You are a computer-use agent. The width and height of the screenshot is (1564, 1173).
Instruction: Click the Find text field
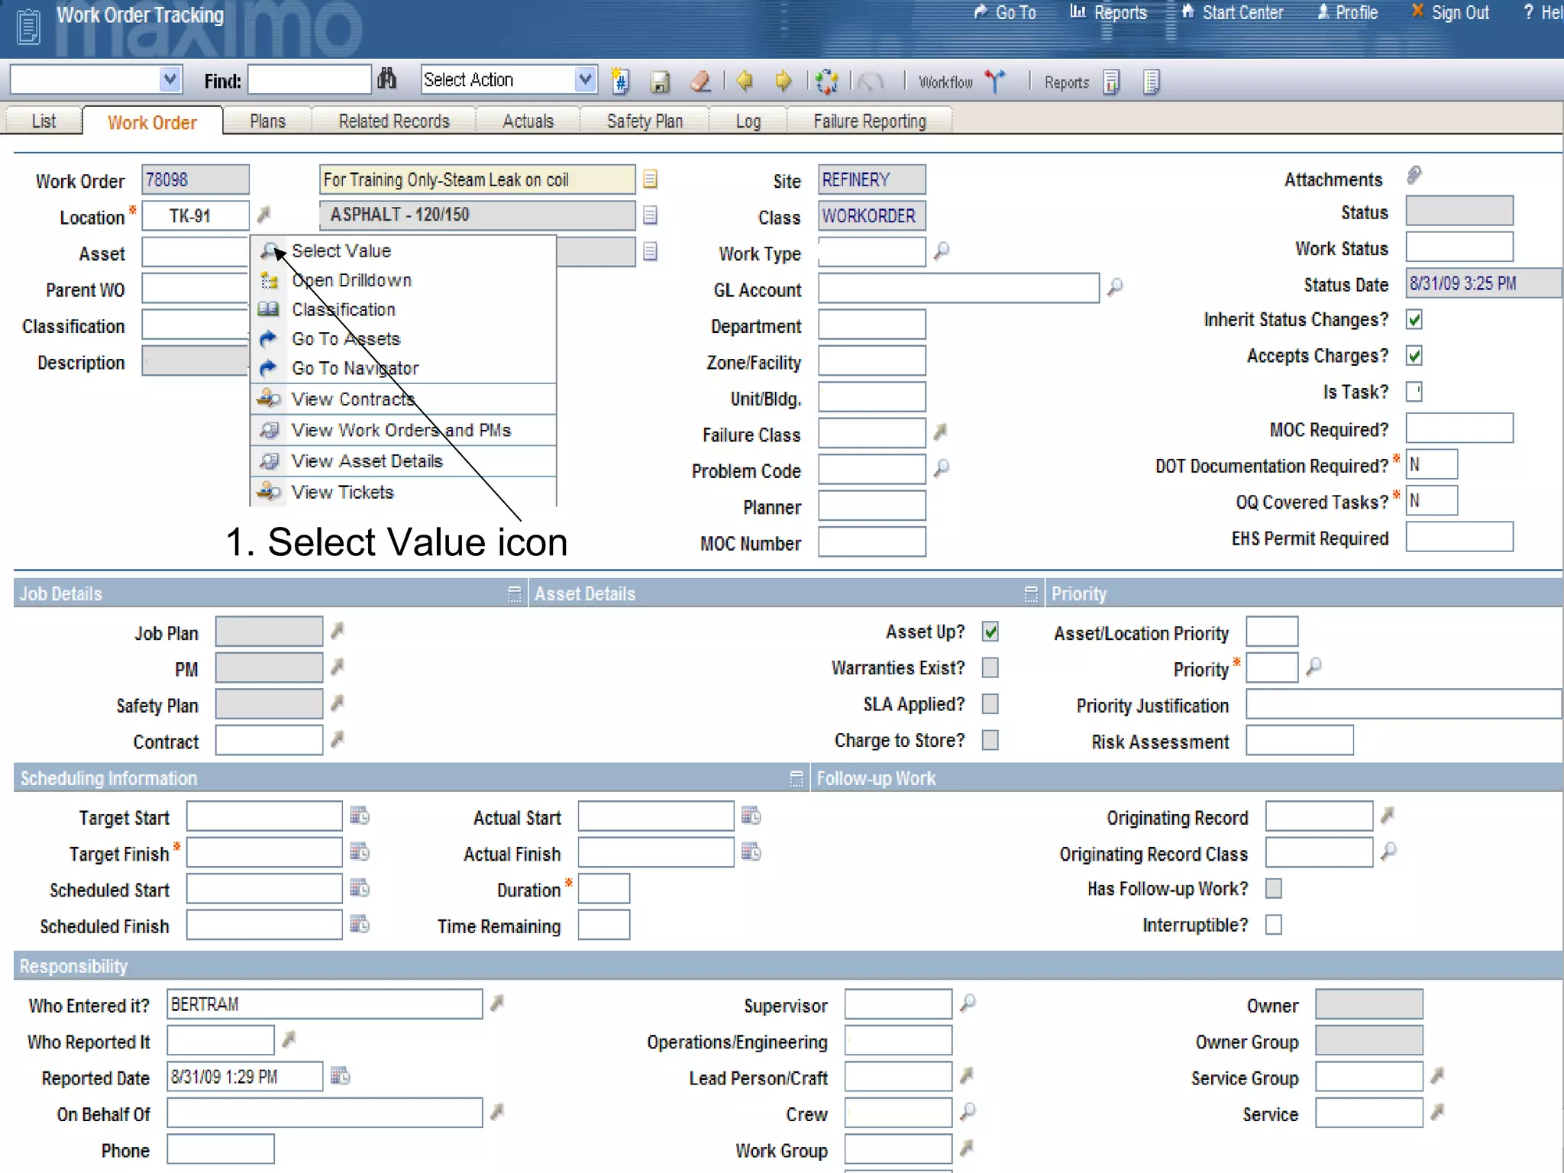[x=309, y=79]
